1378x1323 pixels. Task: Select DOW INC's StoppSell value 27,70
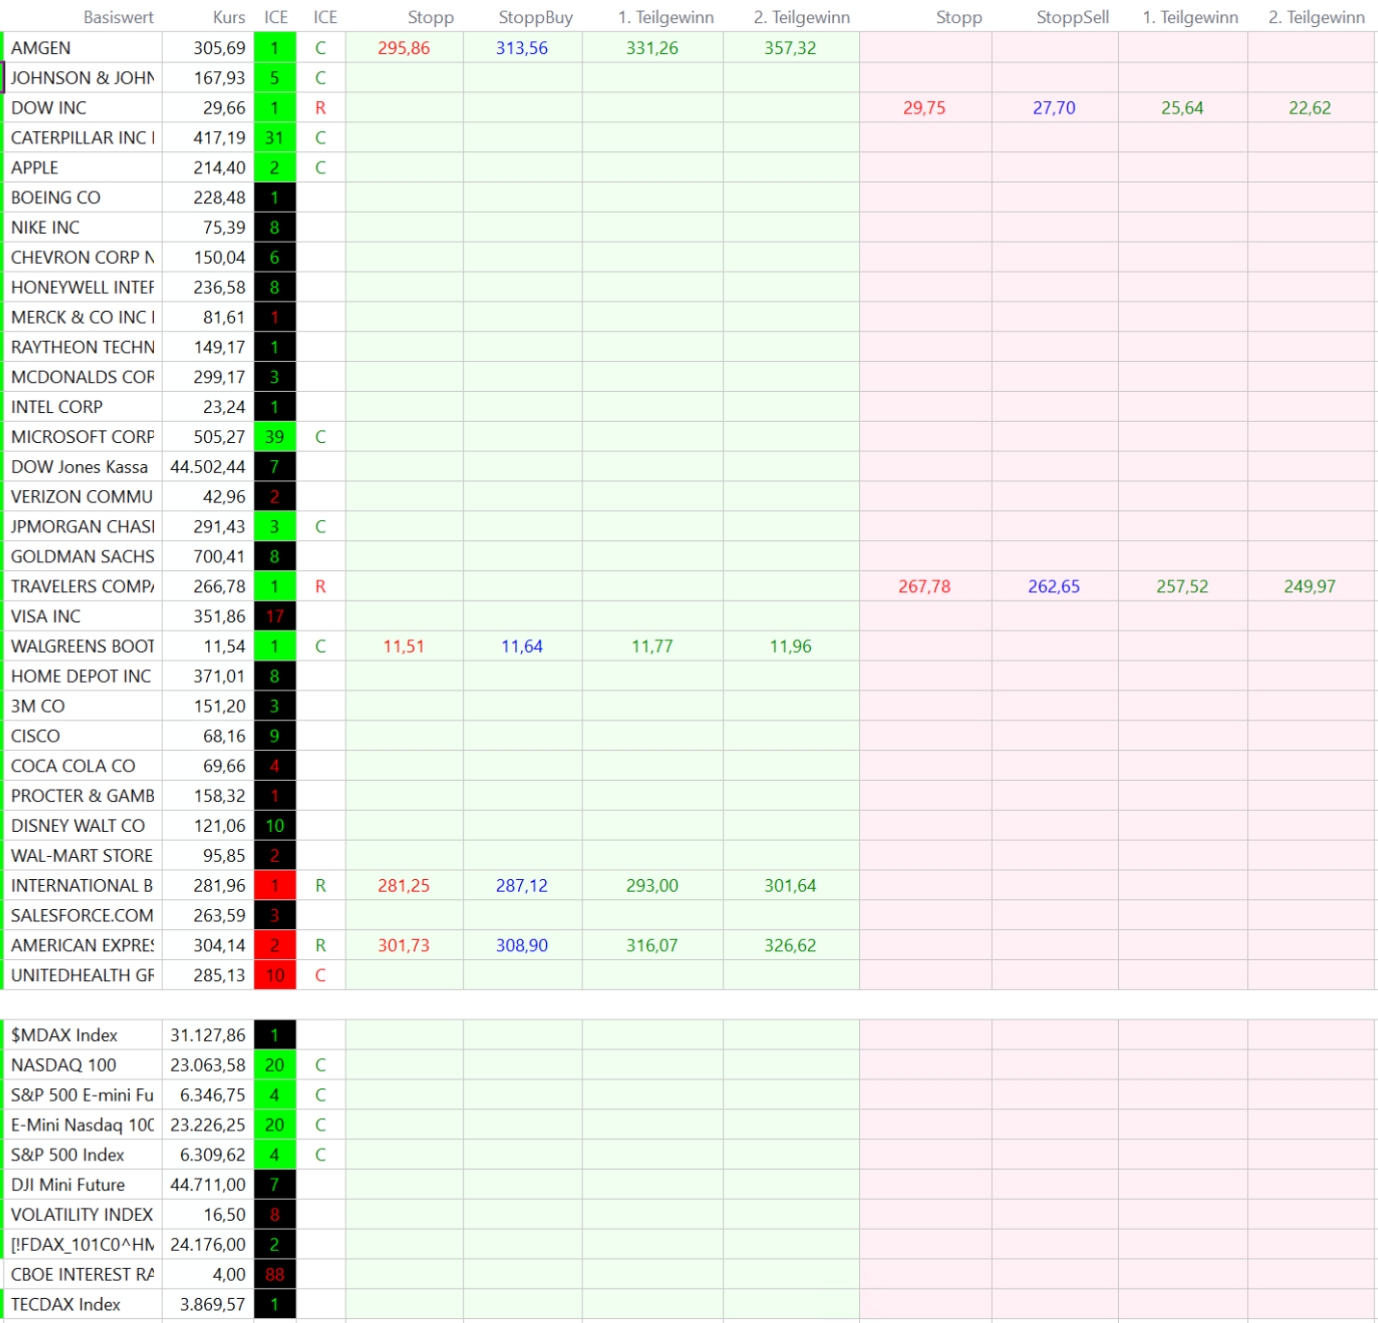point(1053,108)
